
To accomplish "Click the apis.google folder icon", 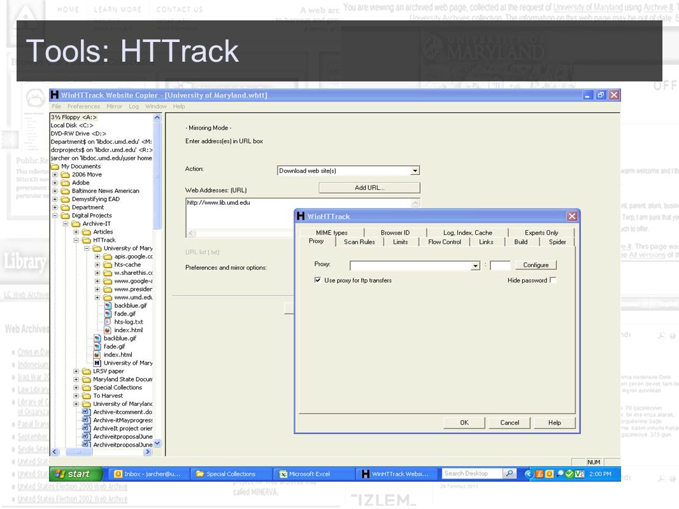I will 108,257.
